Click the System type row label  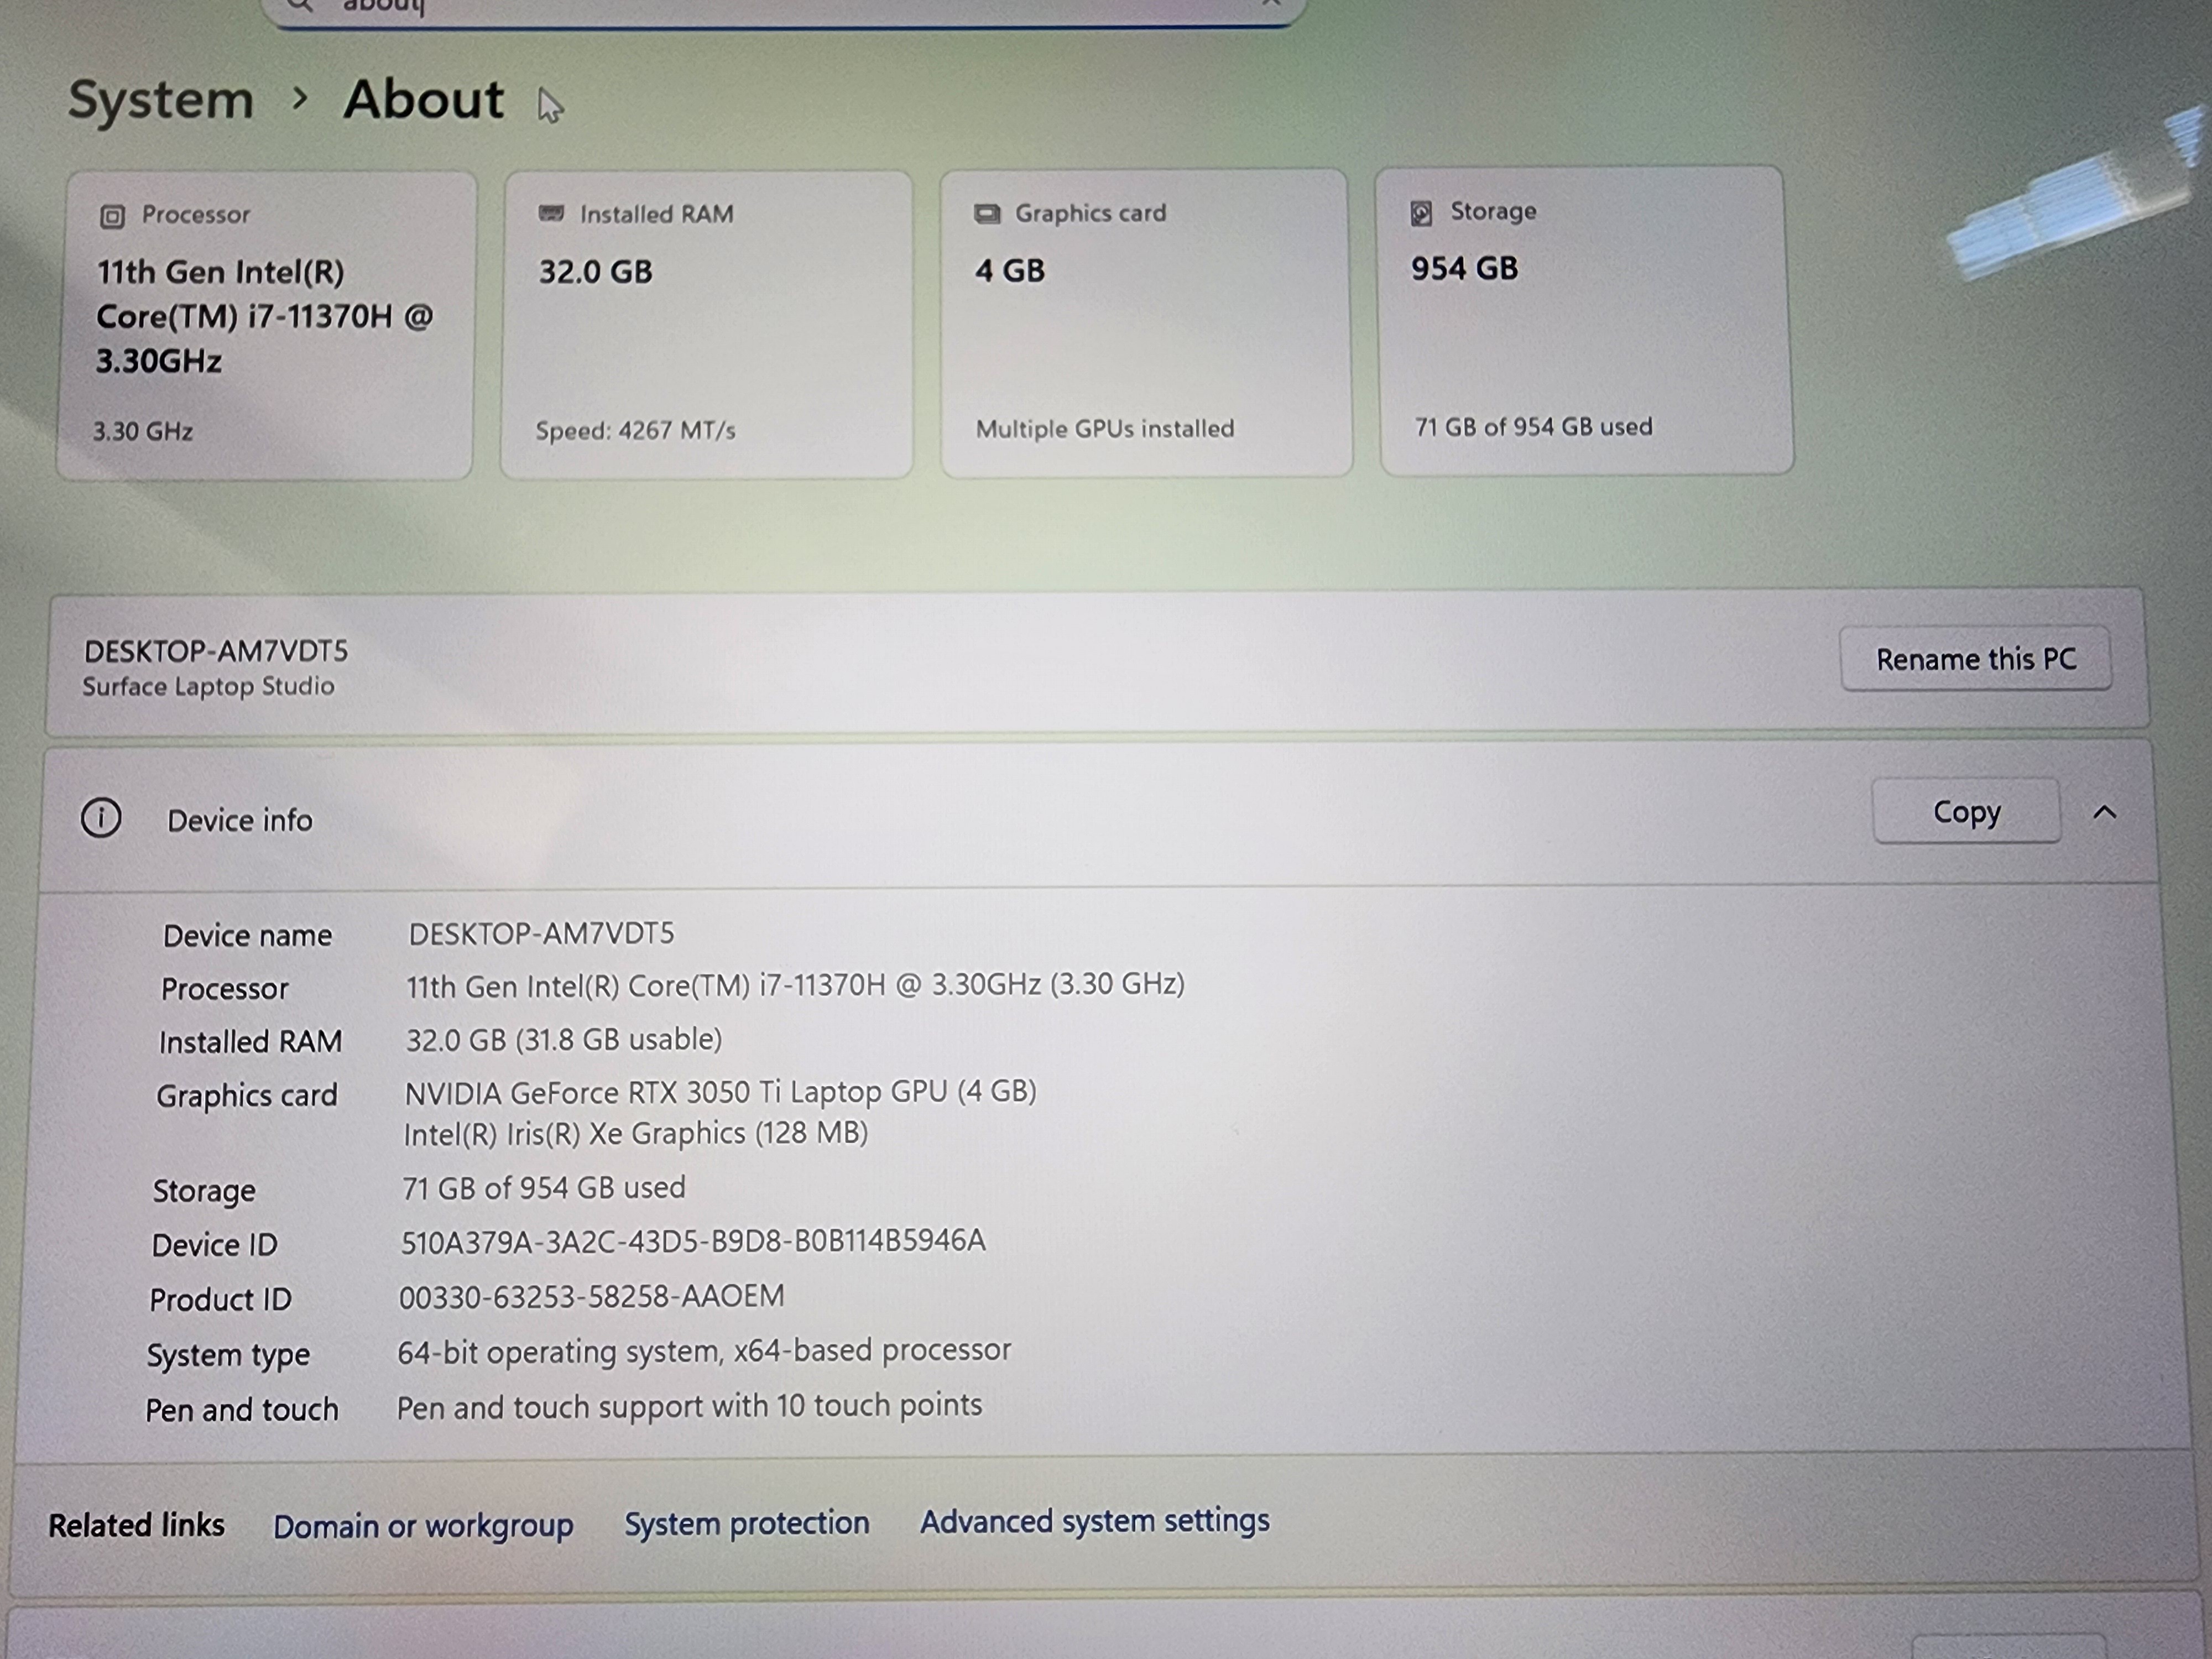tap(228, 1356)
